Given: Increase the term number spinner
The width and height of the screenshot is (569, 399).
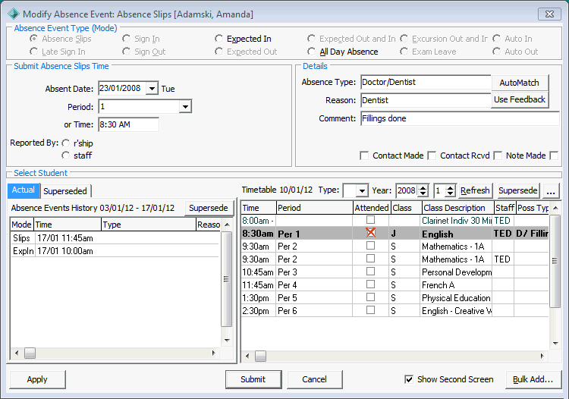Looking at the screenshot, I should (450, 187).
